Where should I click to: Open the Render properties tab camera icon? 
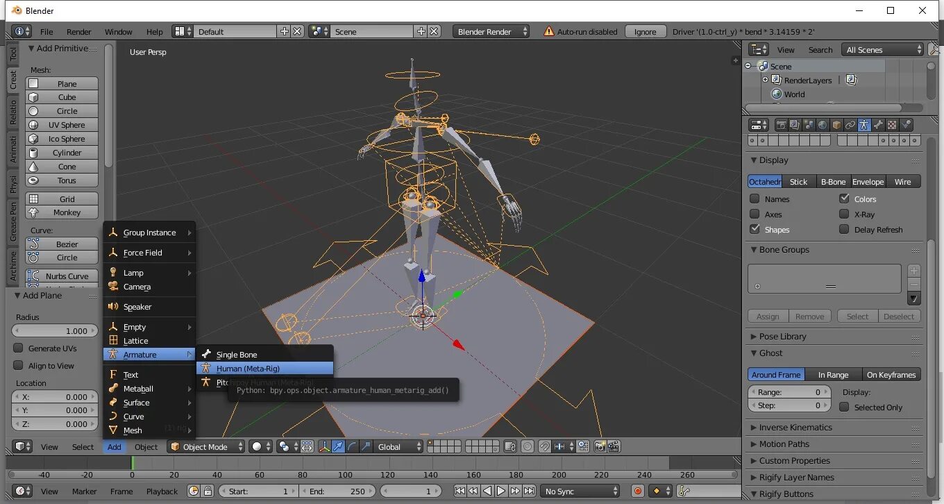[x=782, y=125]
